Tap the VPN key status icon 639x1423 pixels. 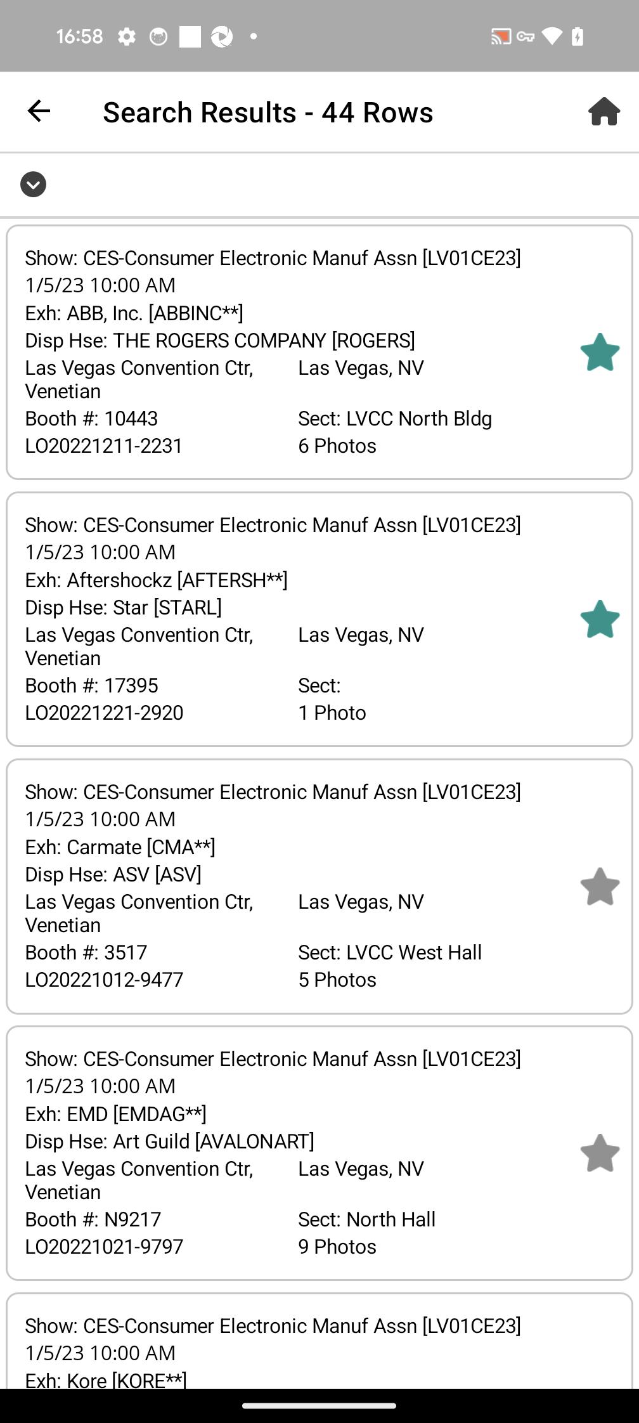[526, 37]
